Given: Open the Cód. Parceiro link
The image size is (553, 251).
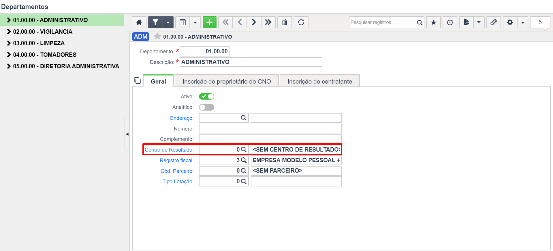Looking at the screenshot, I should point(177,171).
